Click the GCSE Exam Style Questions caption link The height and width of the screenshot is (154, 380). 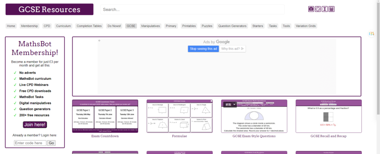[x=254, y=136]
